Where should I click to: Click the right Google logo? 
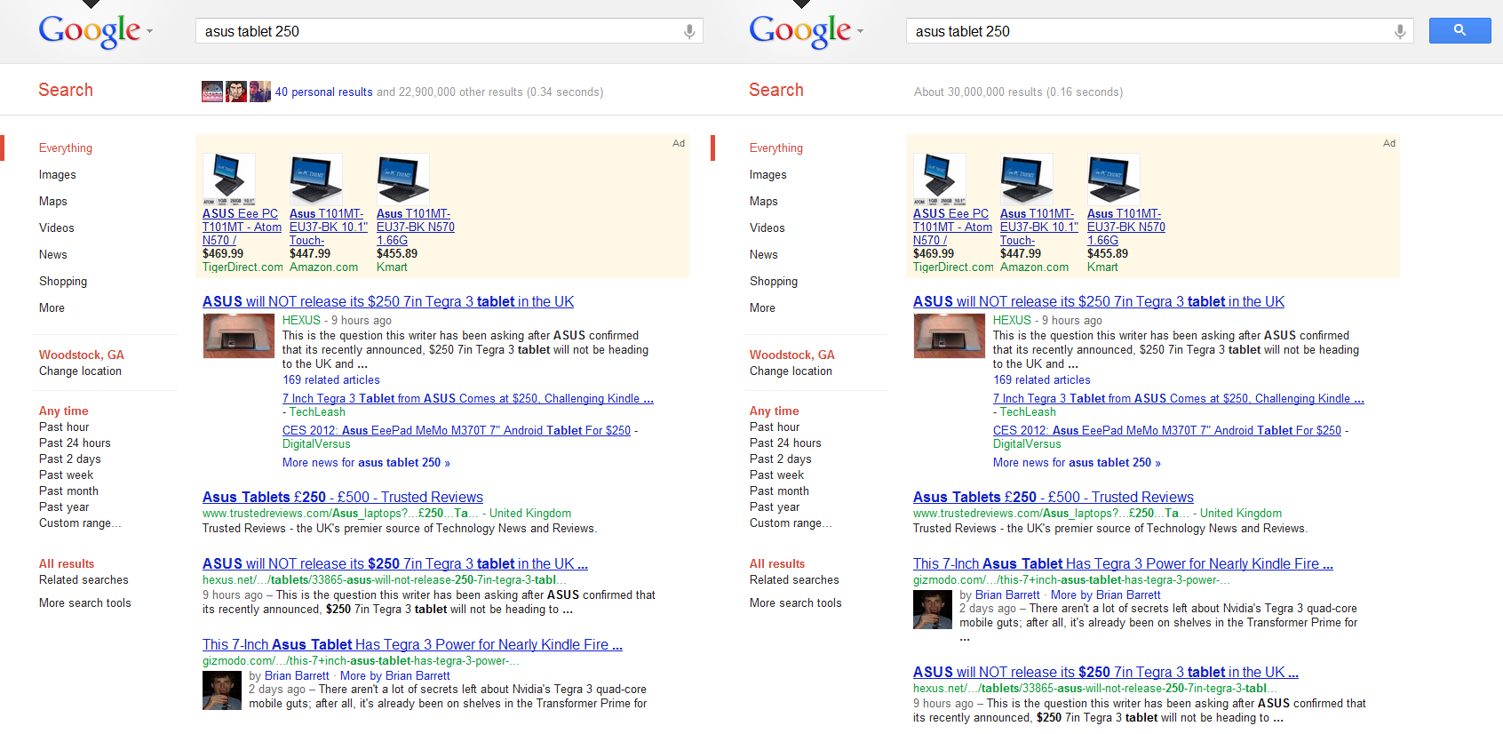click(x=800, y=31)
